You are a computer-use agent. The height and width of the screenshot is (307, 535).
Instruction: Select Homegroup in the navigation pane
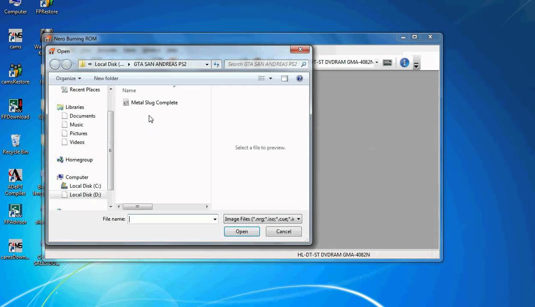tap(79, 160)
